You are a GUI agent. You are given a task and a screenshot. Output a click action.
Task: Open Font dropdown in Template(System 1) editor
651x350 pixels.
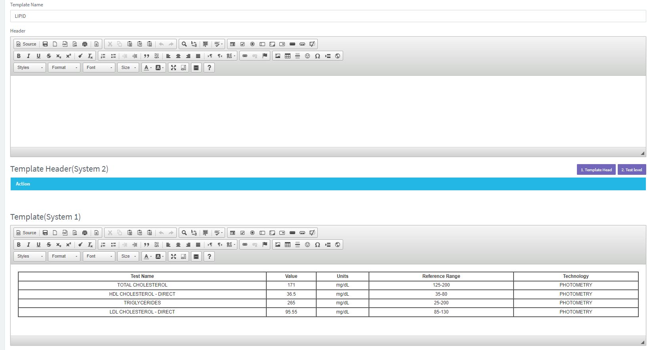[x=99, y=256]
